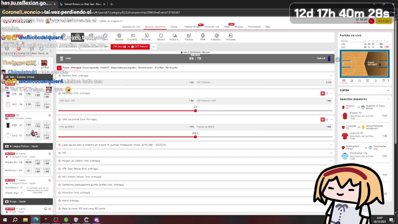The image size is (398, 224).
Task: Click the red search icon beside Todas
Action: 59,68
